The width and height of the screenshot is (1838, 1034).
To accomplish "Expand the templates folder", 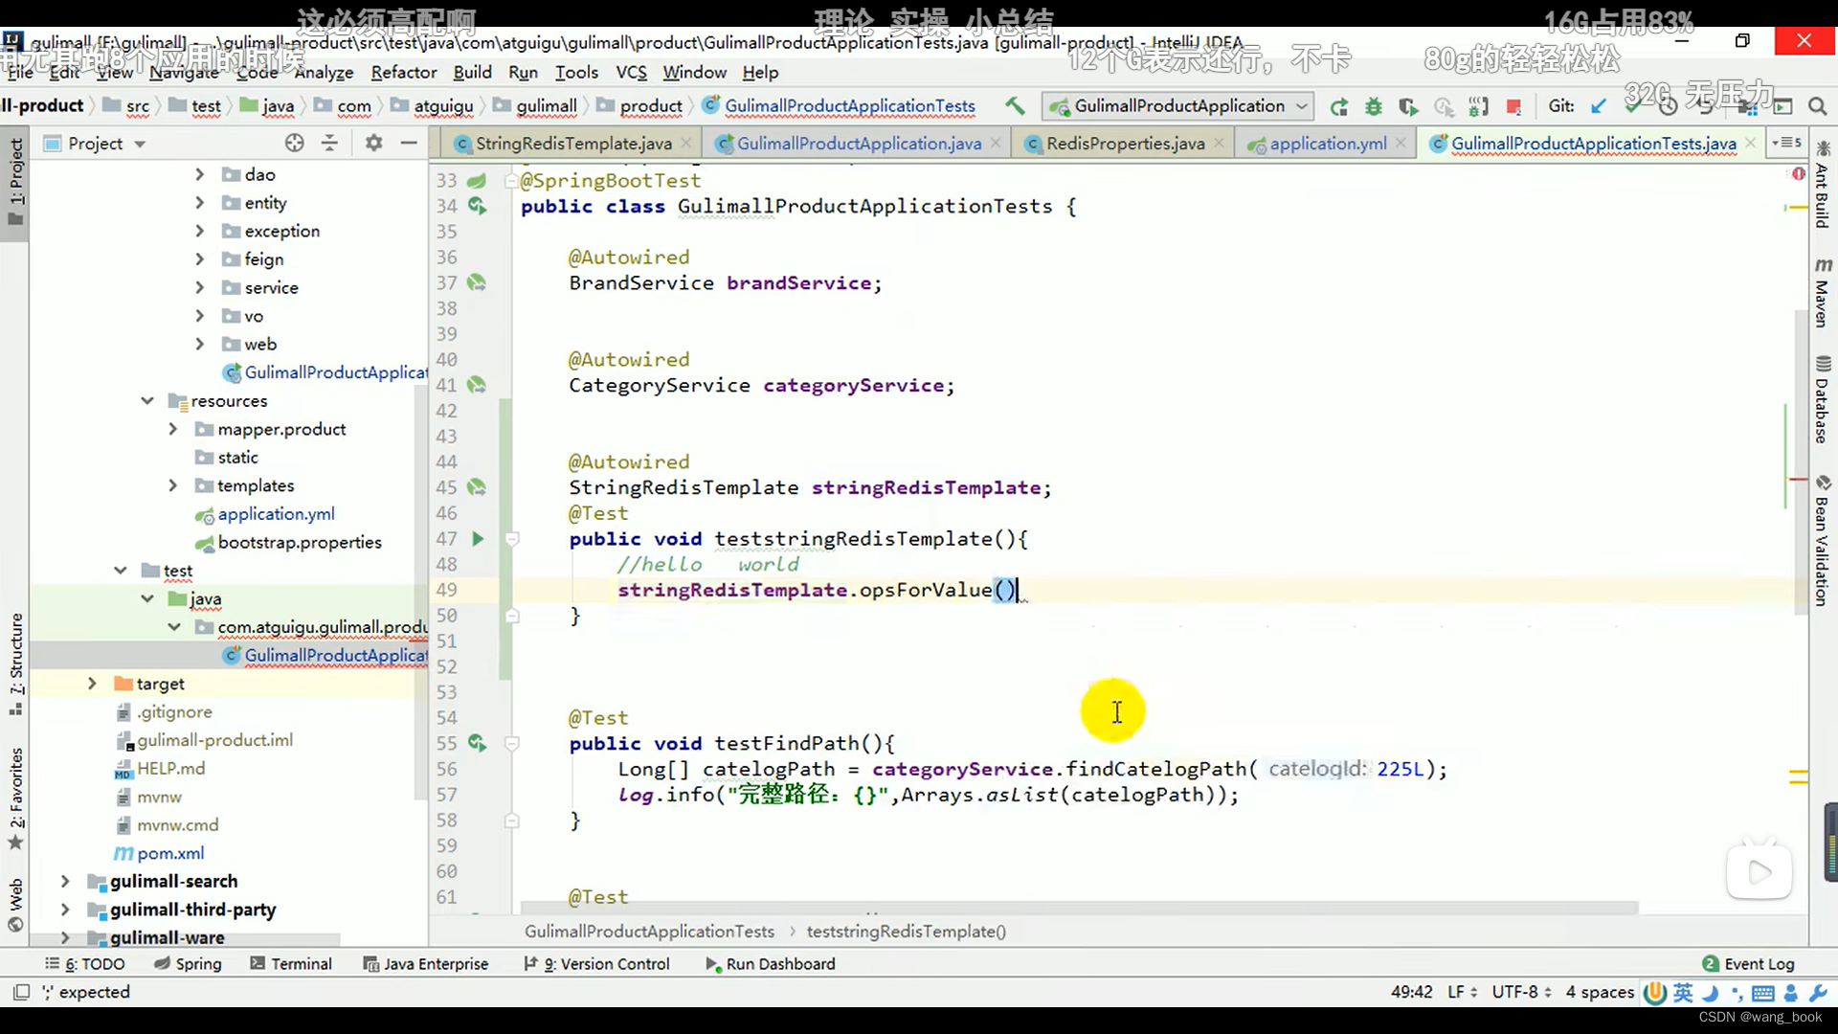I will coord(172,485).
